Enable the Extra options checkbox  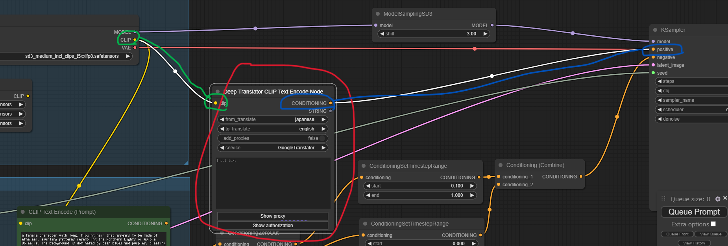coord(713,224)
